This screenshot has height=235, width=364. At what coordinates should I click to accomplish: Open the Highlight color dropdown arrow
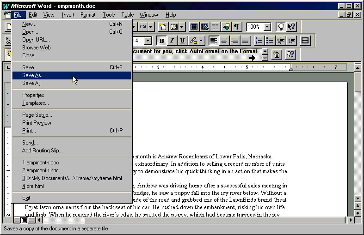[201, 41]
